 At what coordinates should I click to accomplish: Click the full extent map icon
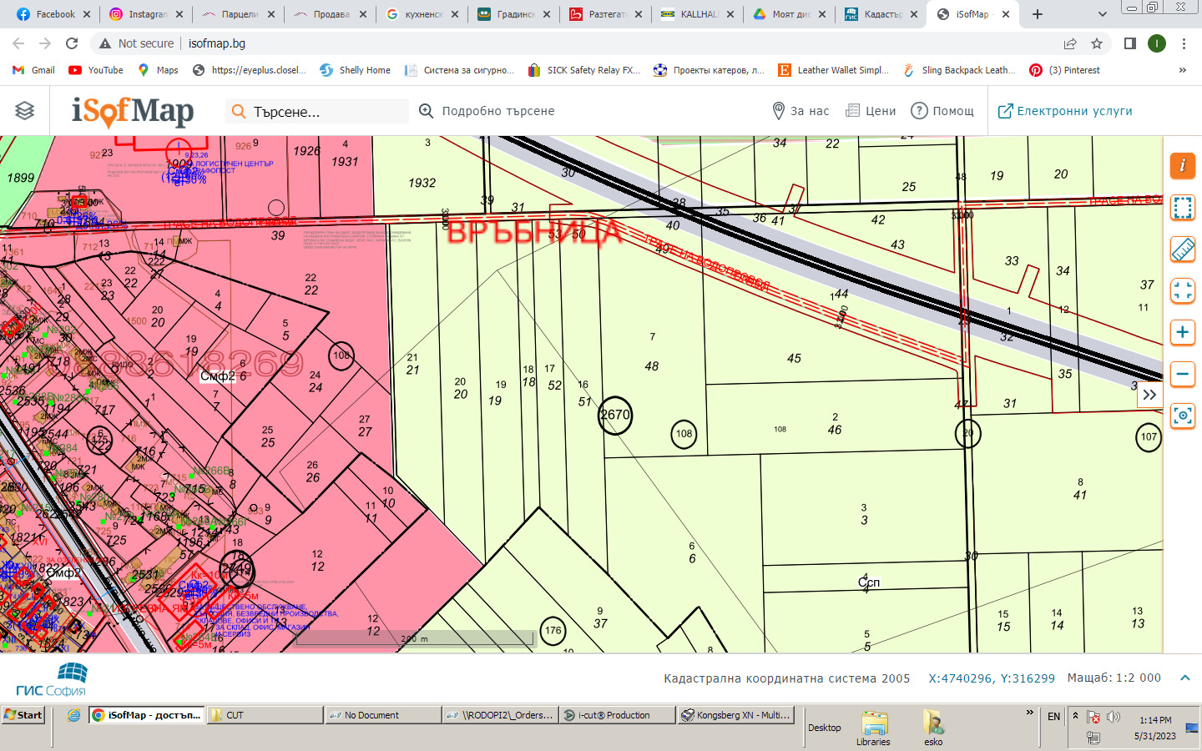click(1182, 290)
